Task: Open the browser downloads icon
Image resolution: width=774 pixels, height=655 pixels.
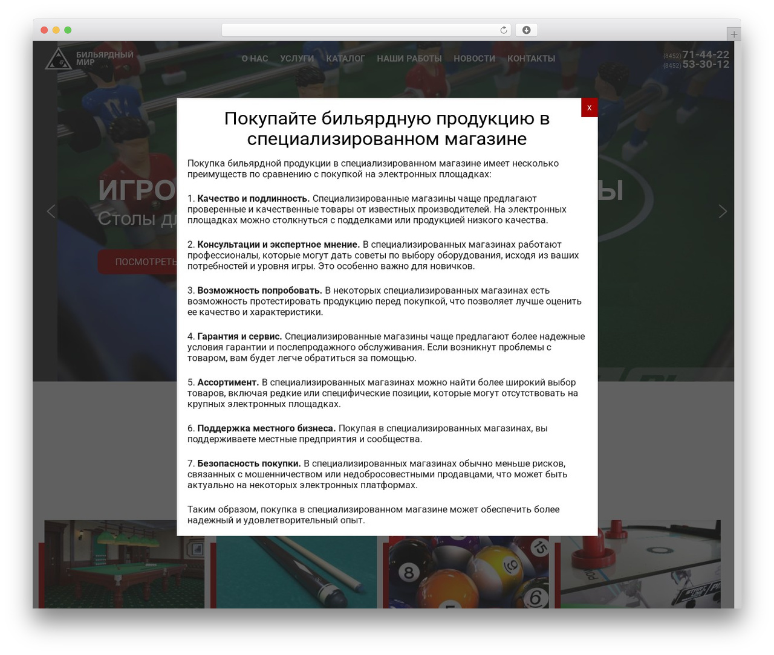Action: point(526,30)
